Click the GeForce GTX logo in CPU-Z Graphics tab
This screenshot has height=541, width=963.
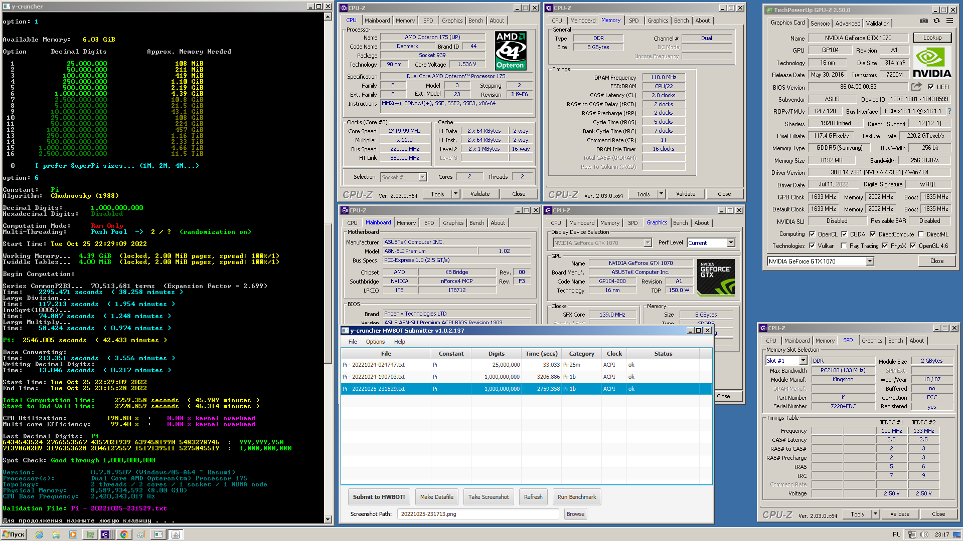coord(716,277)
